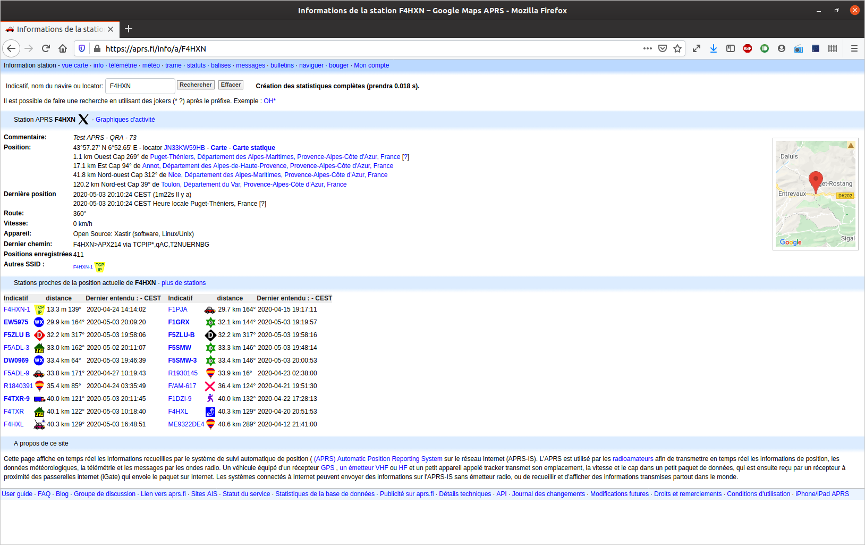Screen dimensions: 865x545
Task: Open the Firefox hamburger menu
Action: click(854, 48)
